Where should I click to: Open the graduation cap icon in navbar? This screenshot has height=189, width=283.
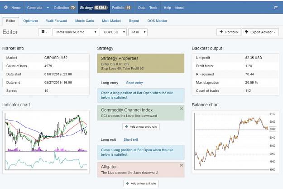tap(276, 7)
